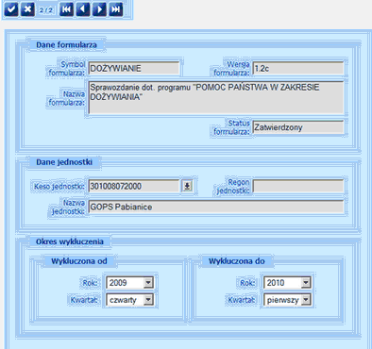Viewport: 372px width, 349px height.
Task: Click inside the Nazwa formularza text area
Action: pyautogui.click(x=216, y=97)
